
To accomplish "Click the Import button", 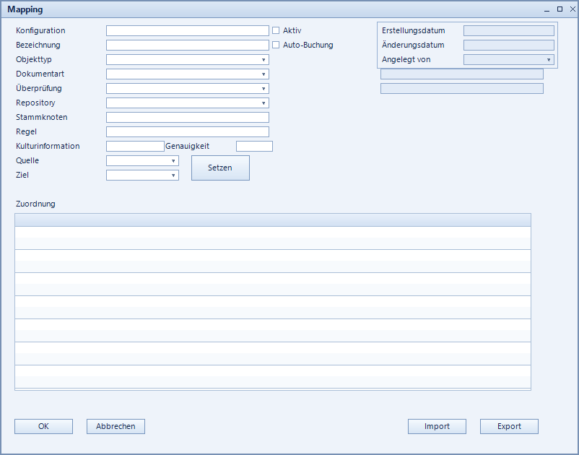I will (437, 427).
